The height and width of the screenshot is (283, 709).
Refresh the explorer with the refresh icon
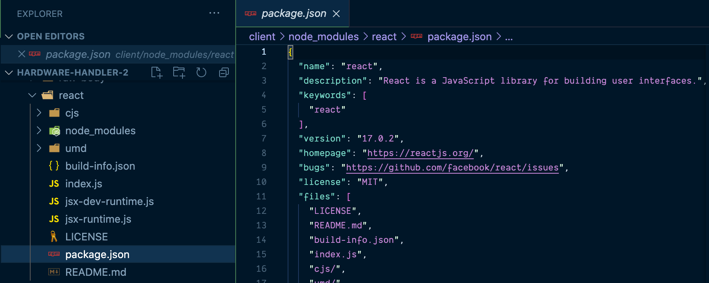pos(201,72)
